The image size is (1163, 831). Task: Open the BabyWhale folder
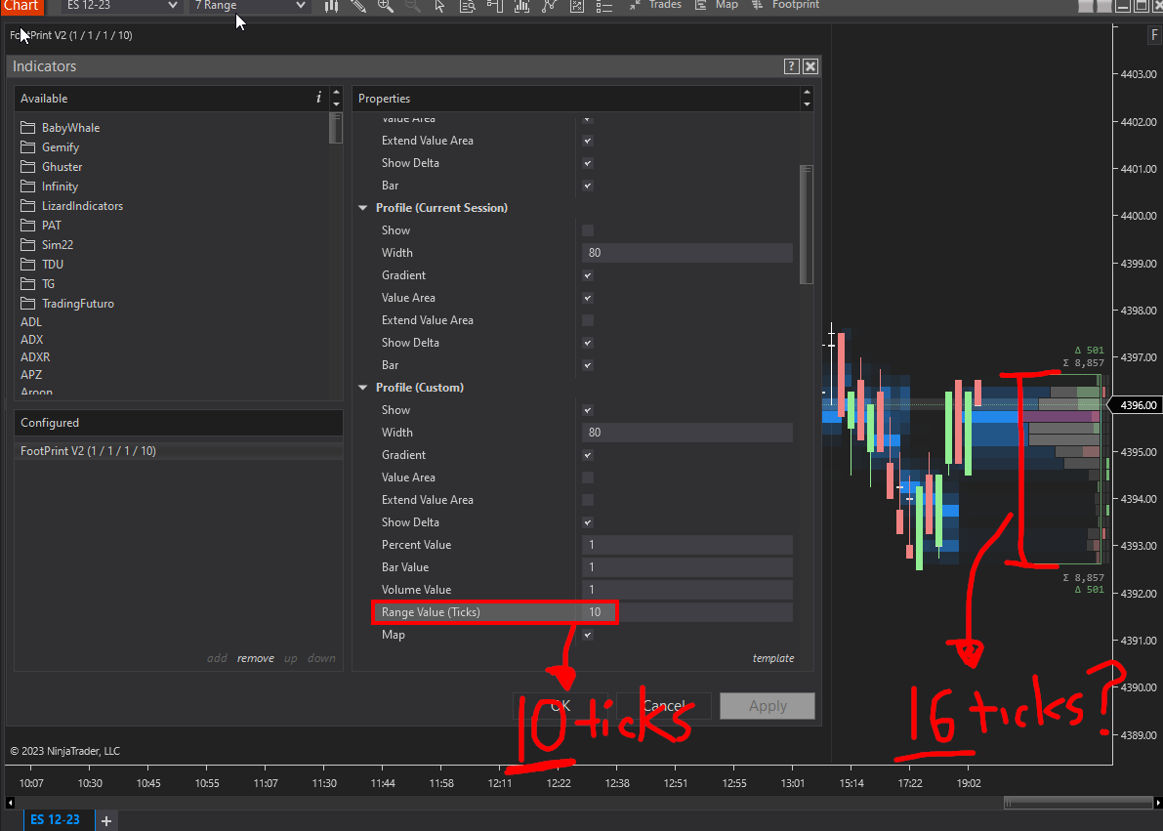61,128
